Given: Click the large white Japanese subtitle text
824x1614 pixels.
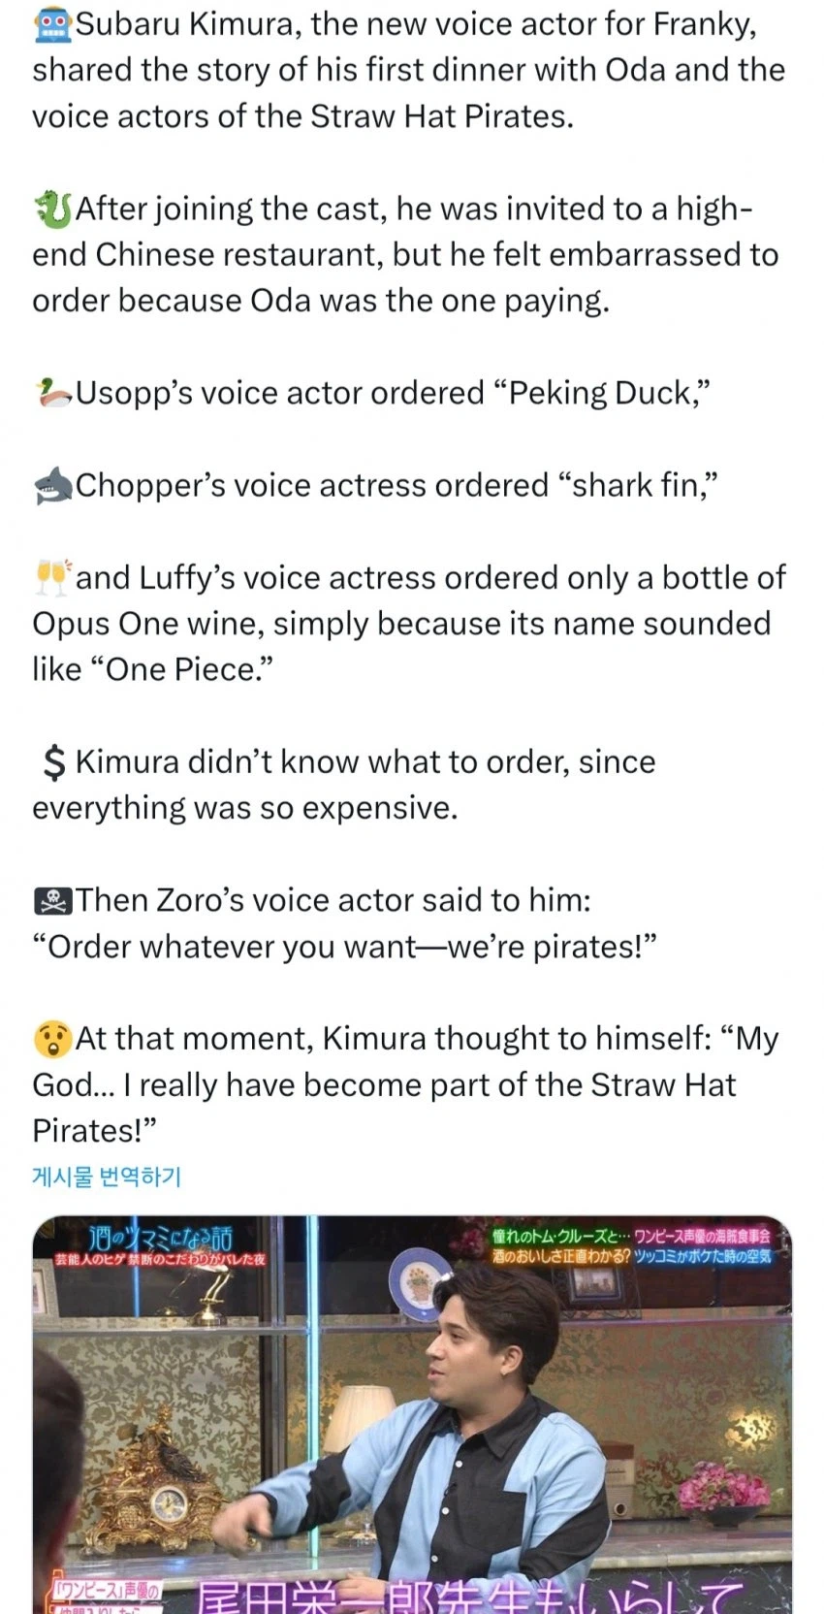Looking at the screenshot, I should (x=465, y=1597).
